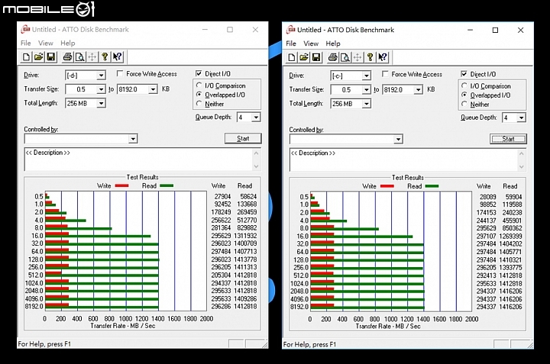Click red Write legend swatch in left window
550x364 pixels.
pyautogui.click(x=121, y=185)
